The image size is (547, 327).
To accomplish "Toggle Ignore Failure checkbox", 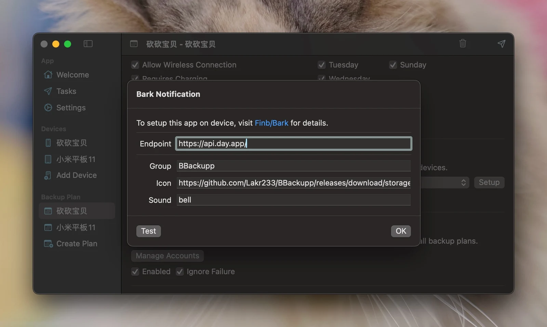I will pyautogui.click(x=179, y=272).
